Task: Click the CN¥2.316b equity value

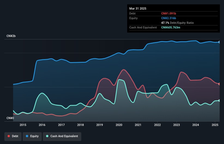Action: (169, 18)
